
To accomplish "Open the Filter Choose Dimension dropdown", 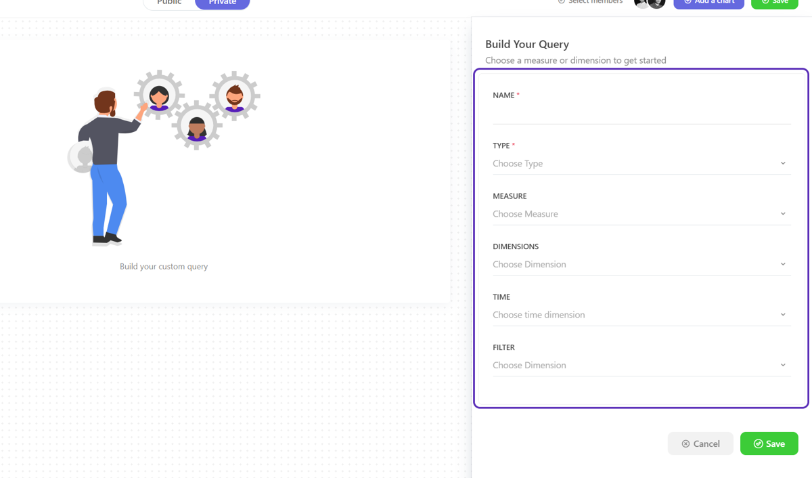I will pos(641,365).
